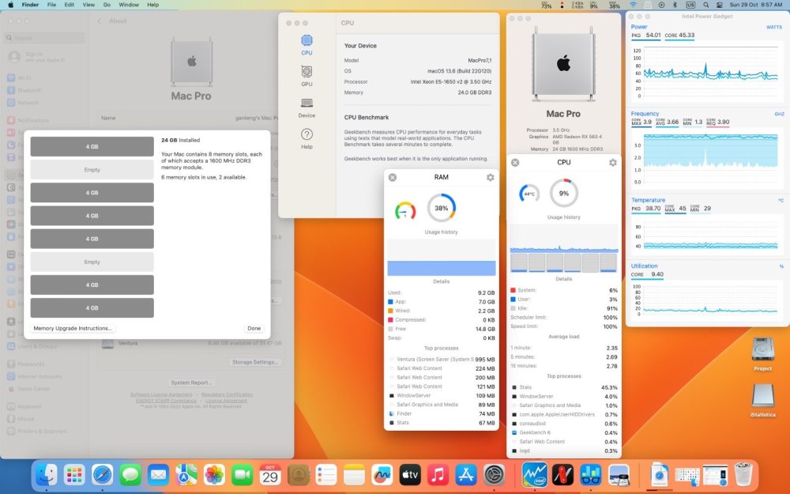This screenshot has width=790, height=494.
Task: Open System Settings from the Dock
Action: pyautogui.click(x=495, y=475)
